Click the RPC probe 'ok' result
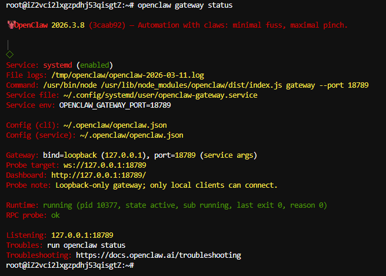Image resolution: width=386 pixels, height=276 pixels. coord(56,215)
